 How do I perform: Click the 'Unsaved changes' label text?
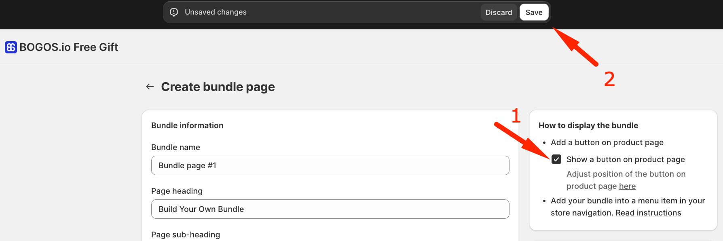(x=215, y=12)
